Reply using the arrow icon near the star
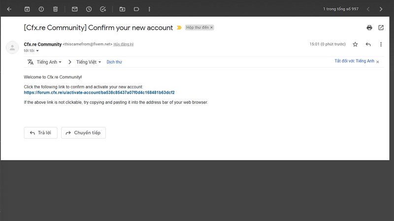 (x=368, y=44)
